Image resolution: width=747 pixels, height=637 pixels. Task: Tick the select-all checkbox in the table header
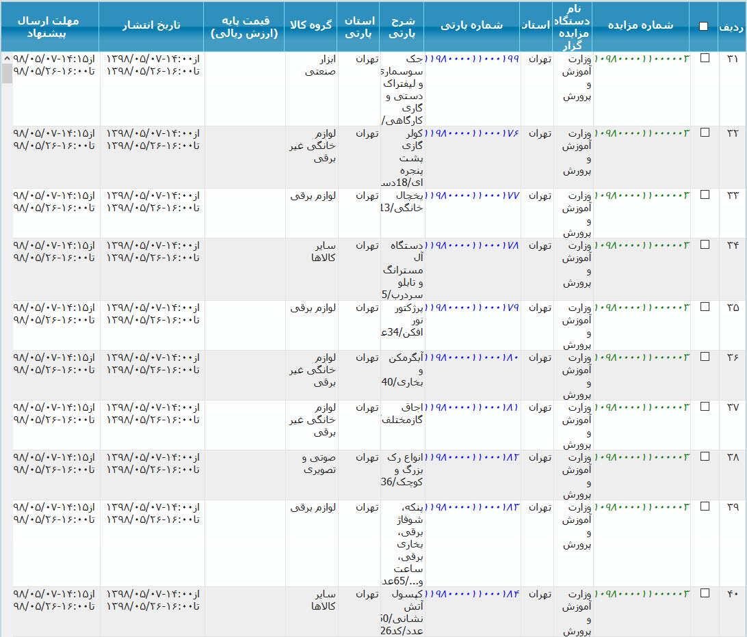click(704, 27)
